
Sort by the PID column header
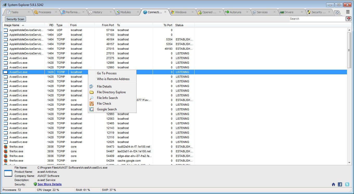(x=49, y=25)
